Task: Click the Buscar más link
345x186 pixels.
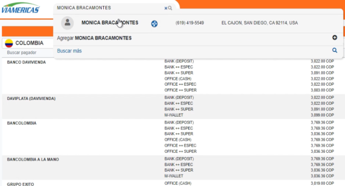Action: [x=69, y=51]
